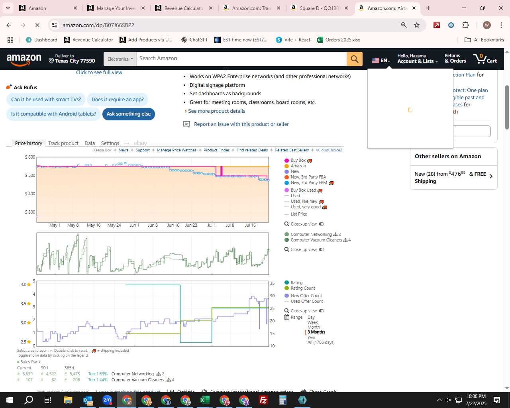Click magnifier icon beside price Close-up view
This screenshot has width=510, height=408.
286,224
